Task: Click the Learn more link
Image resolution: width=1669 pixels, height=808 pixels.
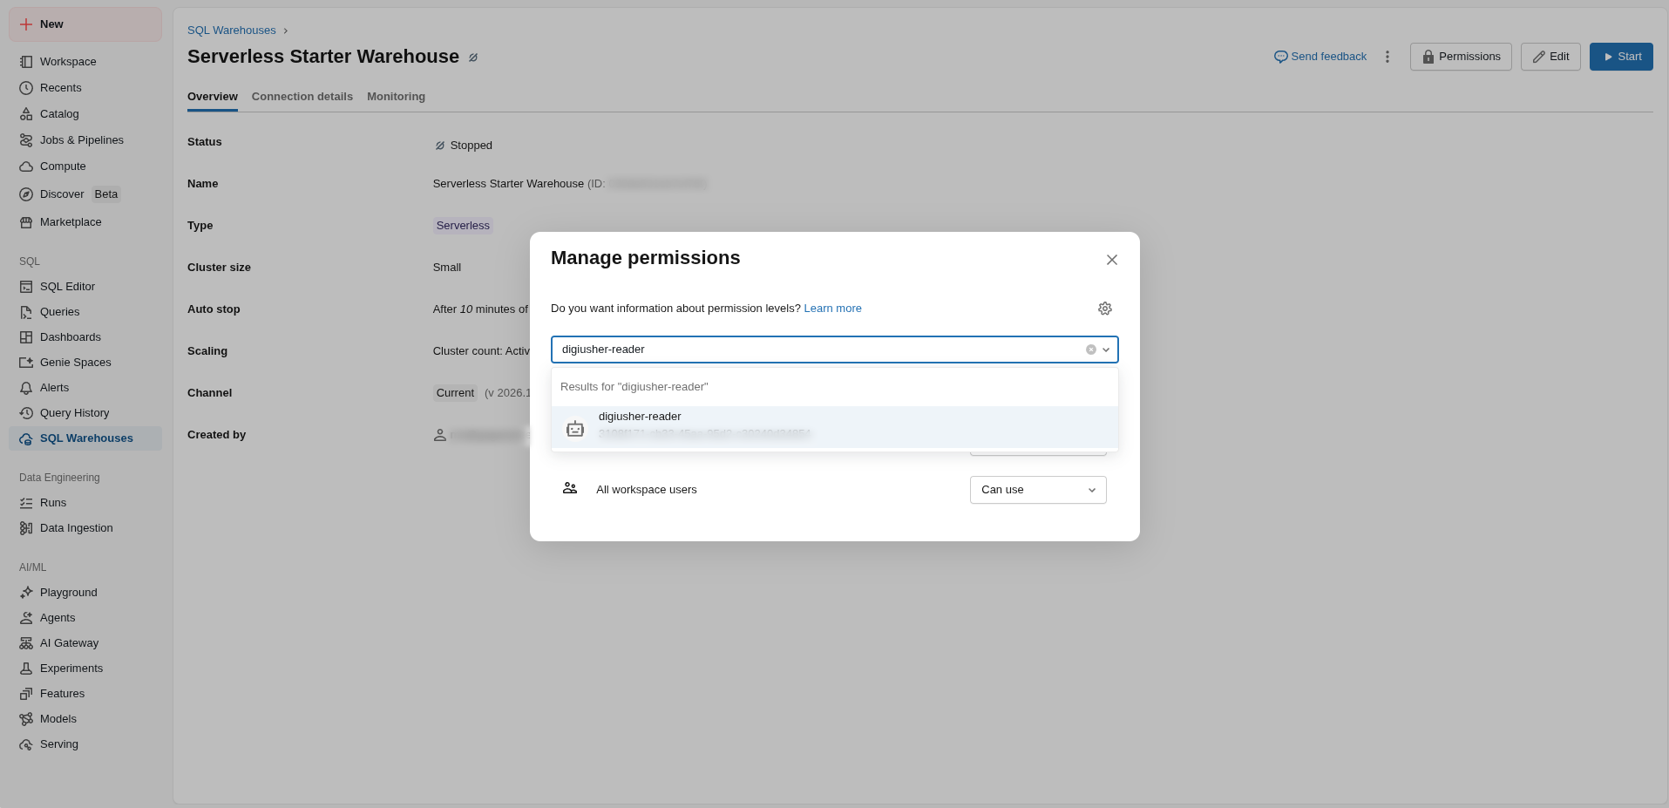Action: 832,309
